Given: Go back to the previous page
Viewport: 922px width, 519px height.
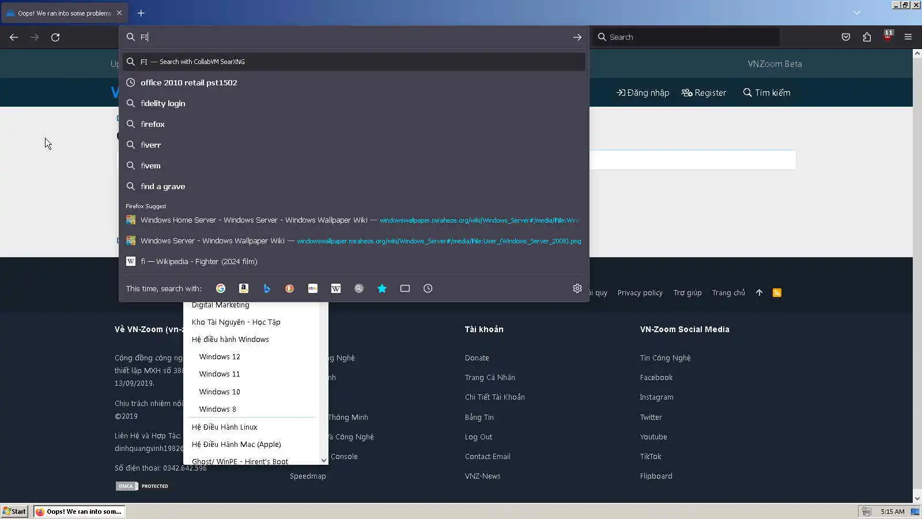Looking at the screenshot, I should pyautogui.click(x=14, y=37).
